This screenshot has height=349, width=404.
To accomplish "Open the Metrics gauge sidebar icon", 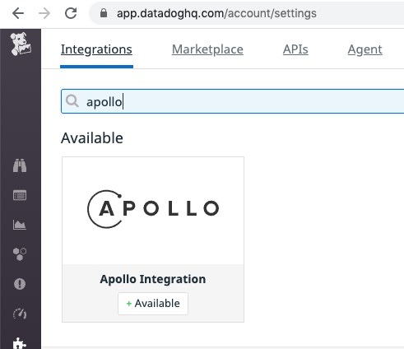I will pyautogui.click(x=20, y=314).
